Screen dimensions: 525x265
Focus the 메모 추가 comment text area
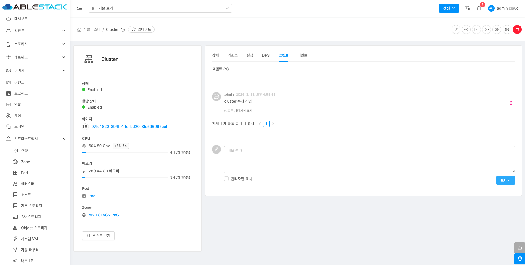point(370,160)
